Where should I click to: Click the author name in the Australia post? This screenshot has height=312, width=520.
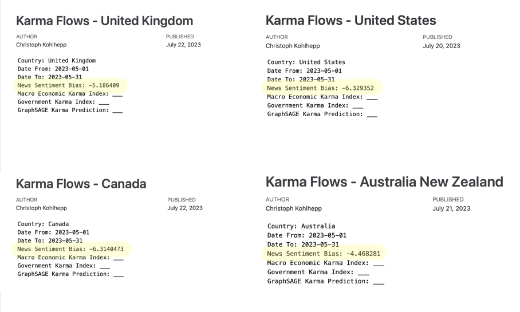(293, 208)
